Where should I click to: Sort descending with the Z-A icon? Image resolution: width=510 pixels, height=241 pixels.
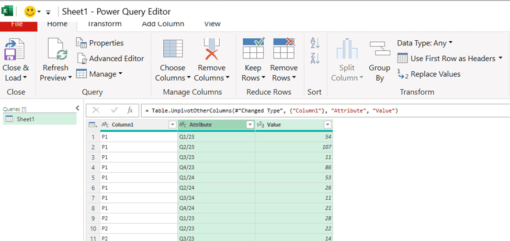315,58
